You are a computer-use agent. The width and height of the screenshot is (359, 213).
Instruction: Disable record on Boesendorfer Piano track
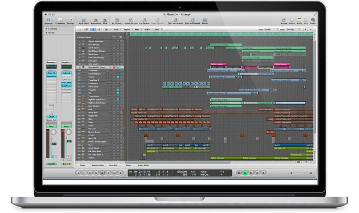pos(114,67)
